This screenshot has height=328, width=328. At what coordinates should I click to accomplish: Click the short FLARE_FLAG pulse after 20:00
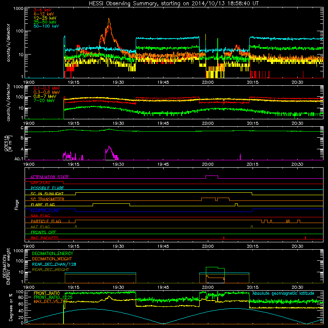(x=236, y=204)
